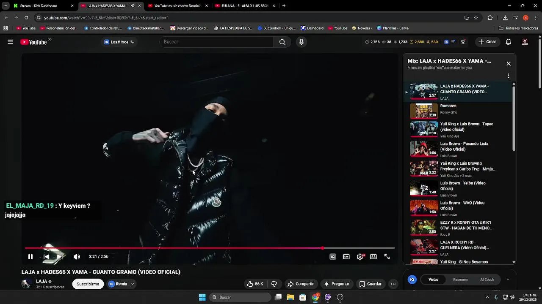Click Guardar to save video
542x304 pixels.
pos(371,284)
